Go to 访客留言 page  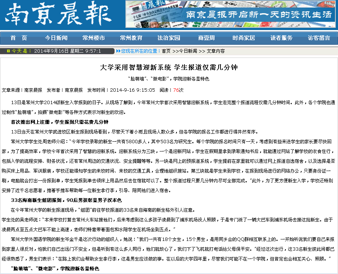(x=319, y=38)
